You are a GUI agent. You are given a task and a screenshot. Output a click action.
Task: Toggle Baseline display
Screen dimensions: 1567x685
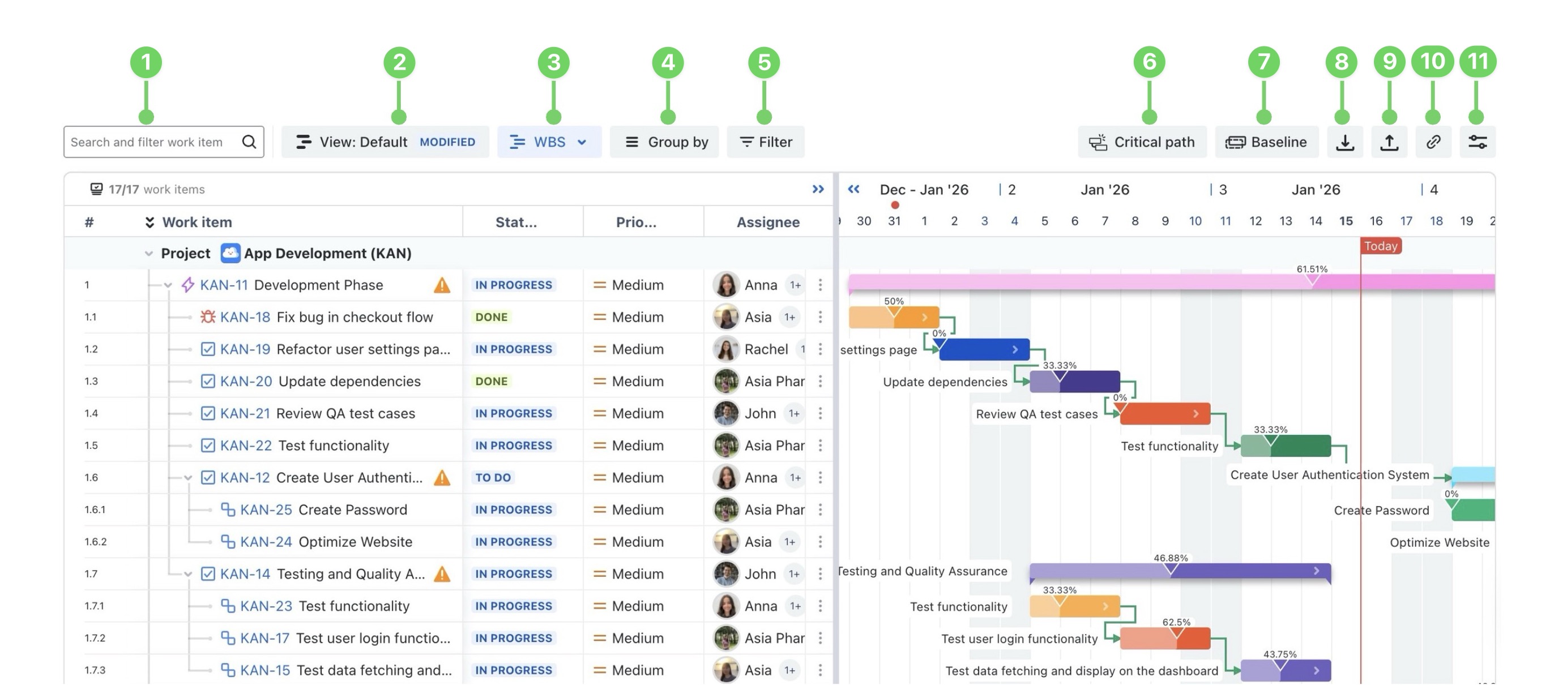[1266, 142]
